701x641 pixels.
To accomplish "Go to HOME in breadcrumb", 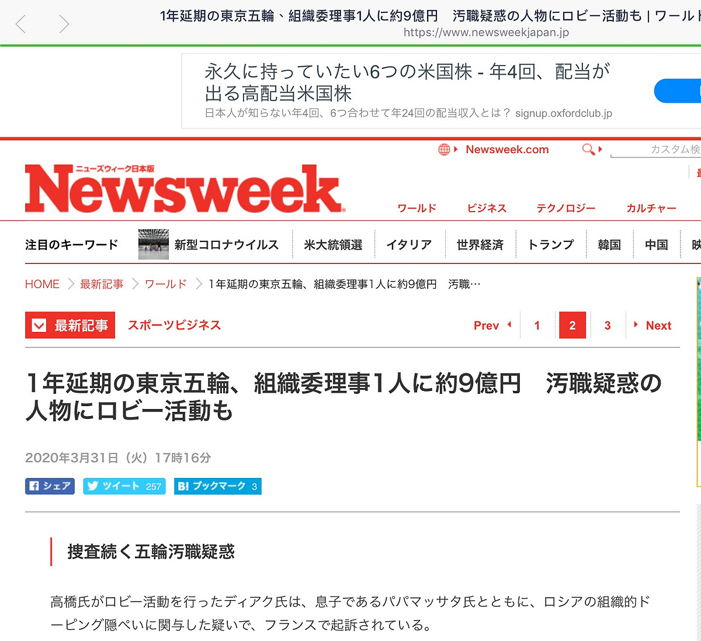I will tap(42, 284).
